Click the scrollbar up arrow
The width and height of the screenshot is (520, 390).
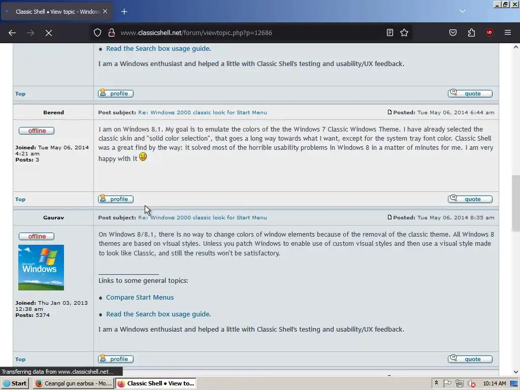516,47
